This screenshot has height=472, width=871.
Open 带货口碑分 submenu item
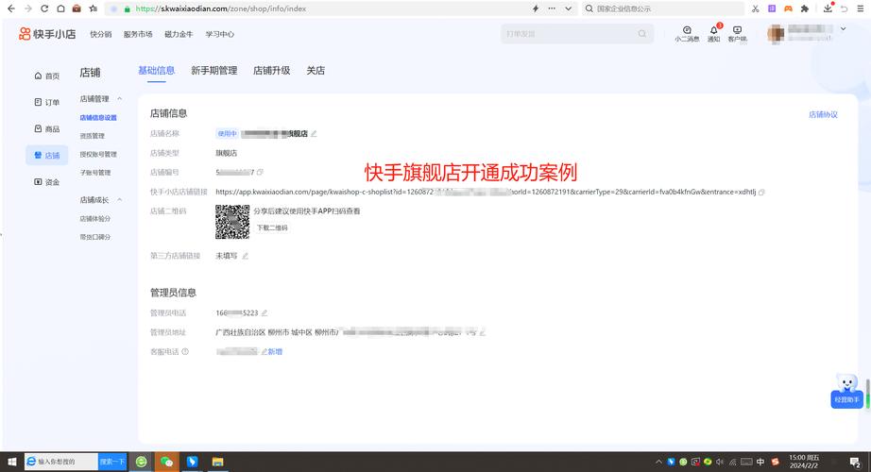point(95,237)
